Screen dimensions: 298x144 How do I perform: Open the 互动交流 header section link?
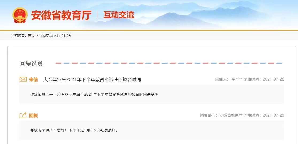click(x=119, y=15)
